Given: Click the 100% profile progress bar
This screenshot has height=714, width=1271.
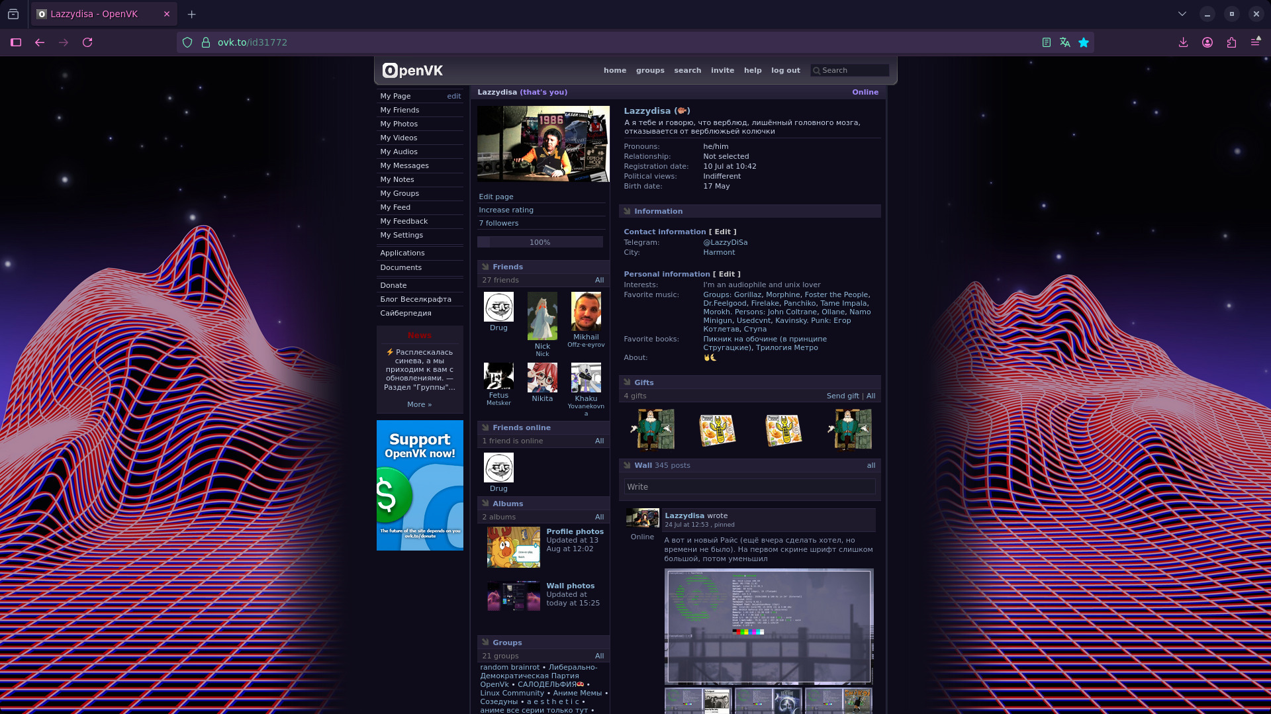Looking at the screenshot, I should (x=540, y=242).
